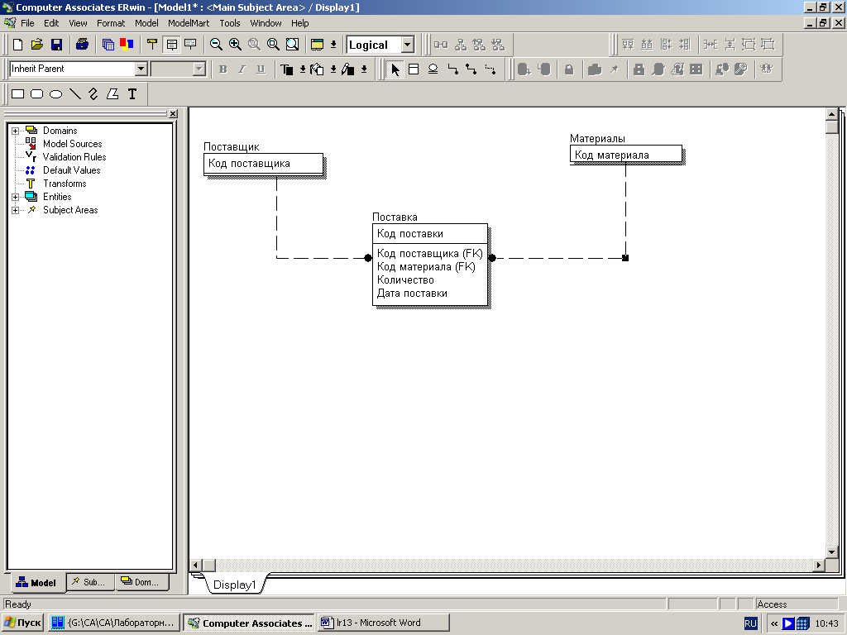This screenshot has height=635, width=847.
Task: Save the model with the floppy icon
Action: click(x=56, y=45)
